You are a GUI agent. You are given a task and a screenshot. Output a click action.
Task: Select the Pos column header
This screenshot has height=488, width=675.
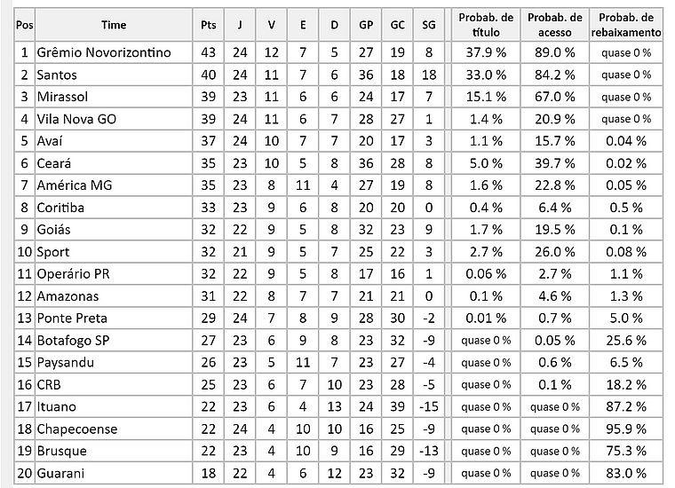[x=25, y=25]
